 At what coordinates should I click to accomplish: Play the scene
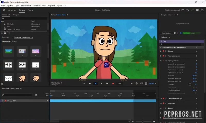click(x=101, y=83)
